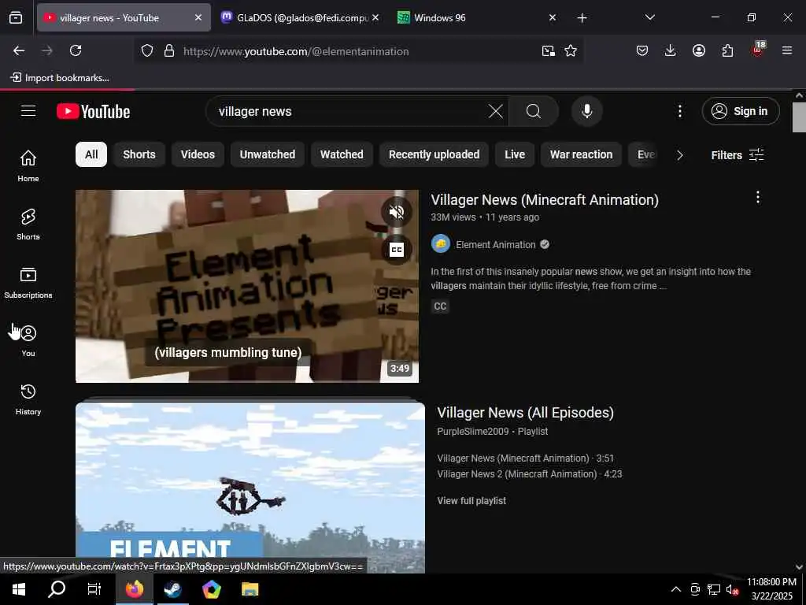The image size is (806, 605).
Task: Open YouTube settings three-dot menu
Action: point(679,111)
